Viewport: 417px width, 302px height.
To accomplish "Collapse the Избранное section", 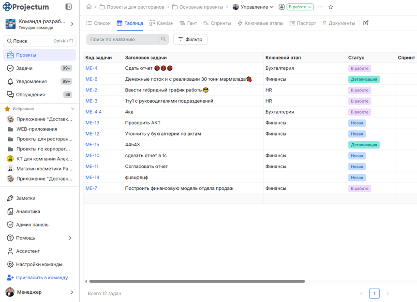I will click(73, 108).
